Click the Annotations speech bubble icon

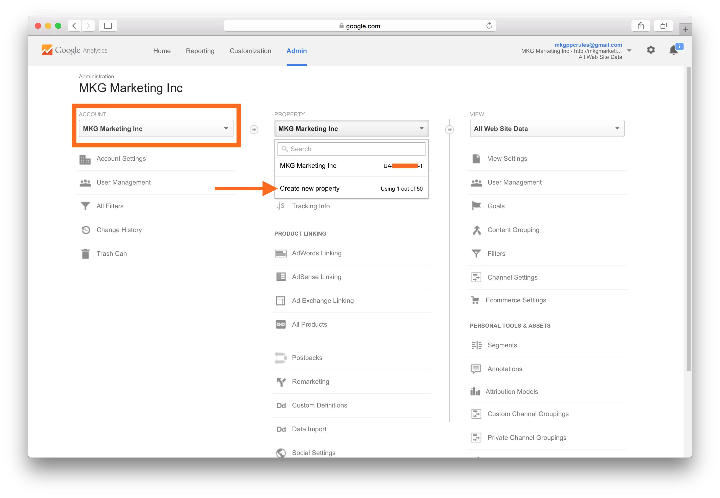pyautogui.click(x=476, y=369)
